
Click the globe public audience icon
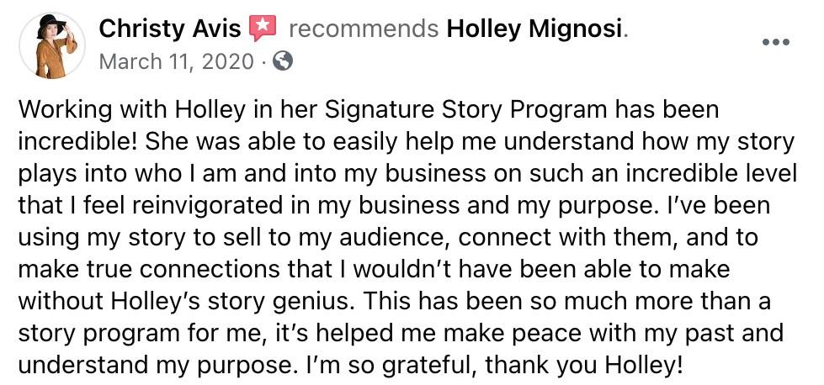pyautogui.click(x=284, y=62)
